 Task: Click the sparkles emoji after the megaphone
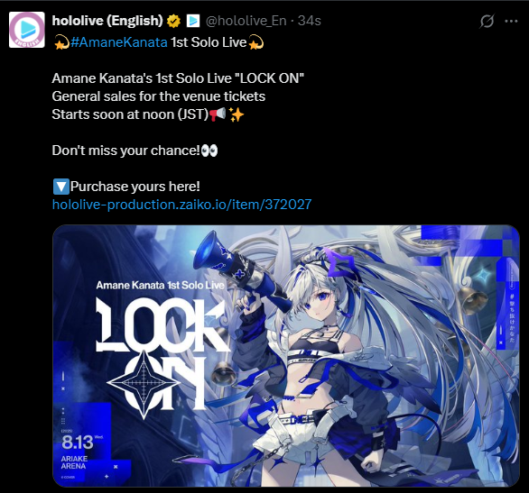[x=237, y=114]
